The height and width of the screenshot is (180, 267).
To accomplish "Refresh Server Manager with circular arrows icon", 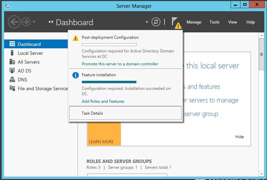I will click(156, 22).
